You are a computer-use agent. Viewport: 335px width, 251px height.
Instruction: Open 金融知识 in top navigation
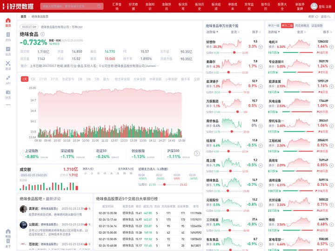click(150, 7)
